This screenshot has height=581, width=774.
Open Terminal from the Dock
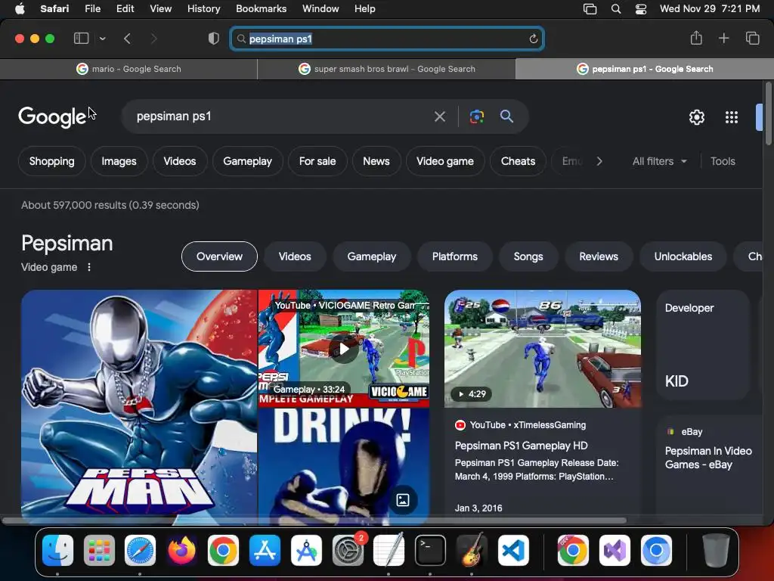pyautogui.click(x=430, y=551)
